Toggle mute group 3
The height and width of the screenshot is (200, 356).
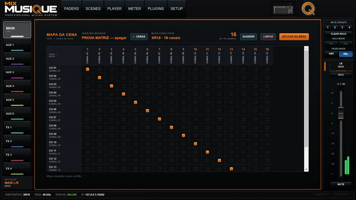[342, 27]
